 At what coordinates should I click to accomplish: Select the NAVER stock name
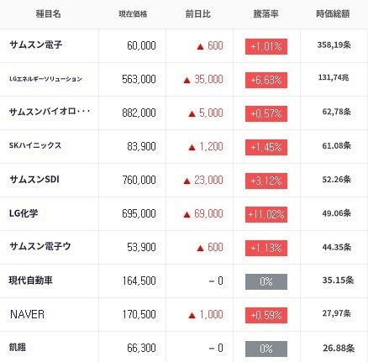27,314
